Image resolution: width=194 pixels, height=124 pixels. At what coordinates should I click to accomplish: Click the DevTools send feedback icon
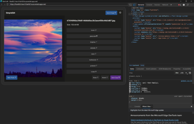pos(187,5)
